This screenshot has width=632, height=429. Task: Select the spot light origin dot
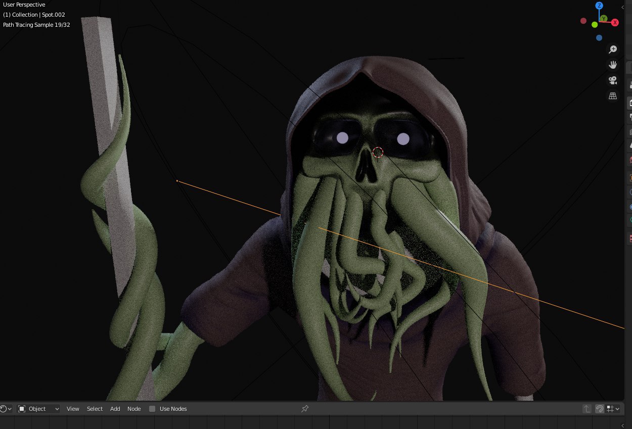click(177, 181)
